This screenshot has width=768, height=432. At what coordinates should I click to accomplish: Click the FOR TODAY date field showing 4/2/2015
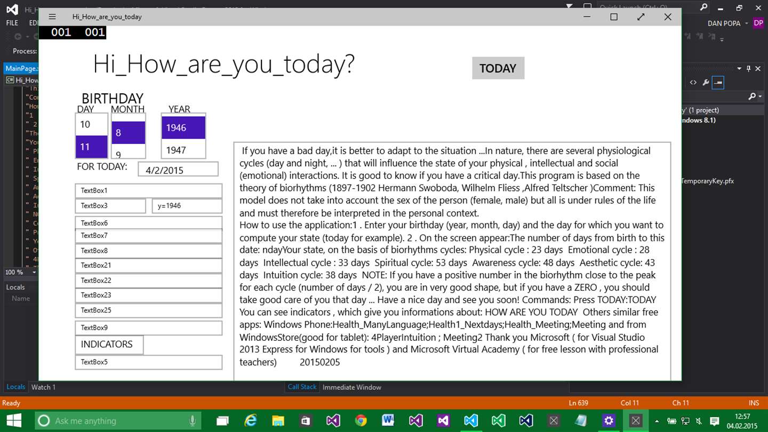pos(178,170)
